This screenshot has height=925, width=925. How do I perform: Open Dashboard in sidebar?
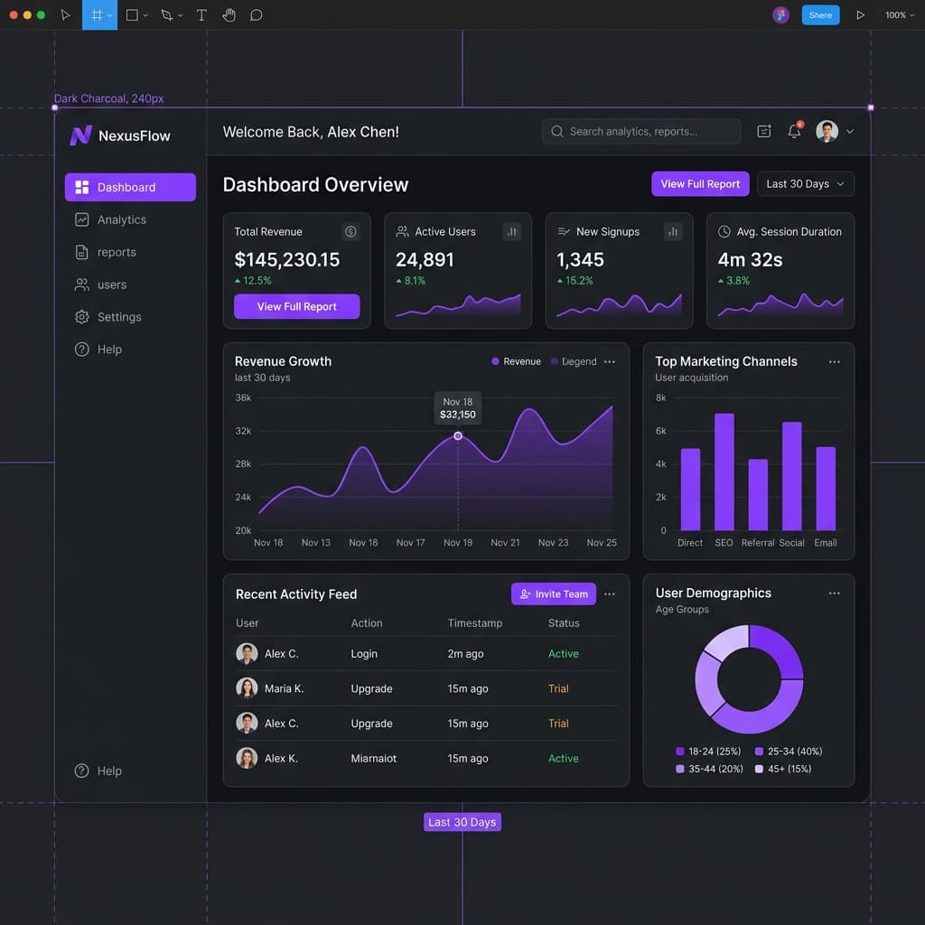130,187
